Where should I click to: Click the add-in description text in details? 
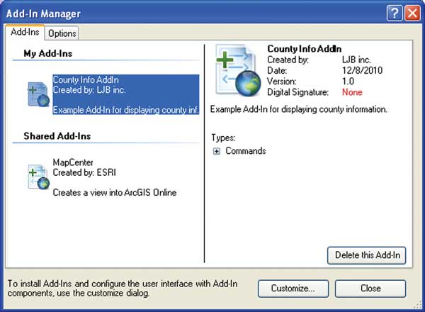click(x=300, y=110)
